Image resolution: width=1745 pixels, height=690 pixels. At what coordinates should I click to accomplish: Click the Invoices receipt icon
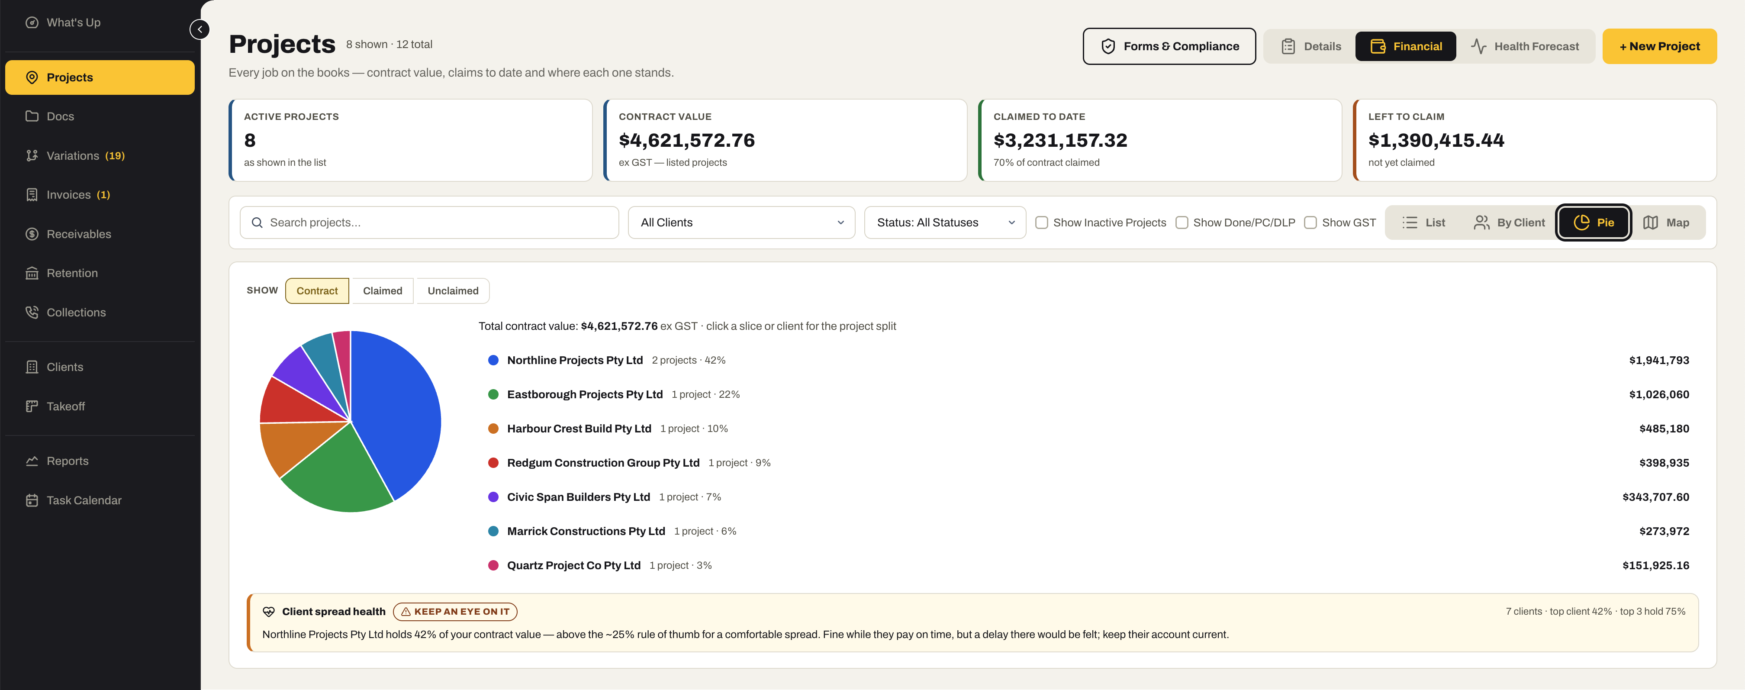(x=32, y=194)
